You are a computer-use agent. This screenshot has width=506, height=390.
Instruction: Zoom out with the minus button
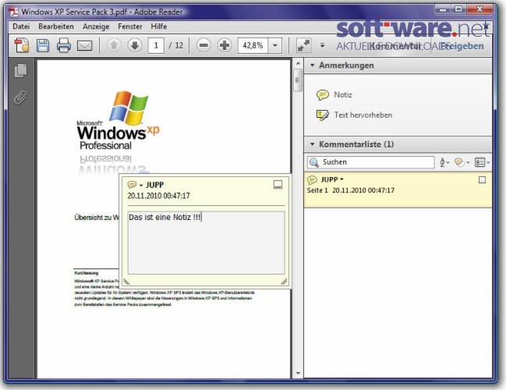point(203,45)
